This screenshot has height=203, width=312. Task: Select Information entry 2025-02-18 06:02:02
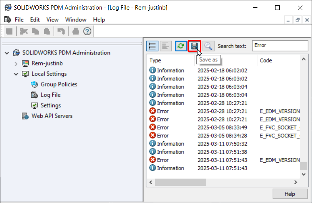click(224, 70)
